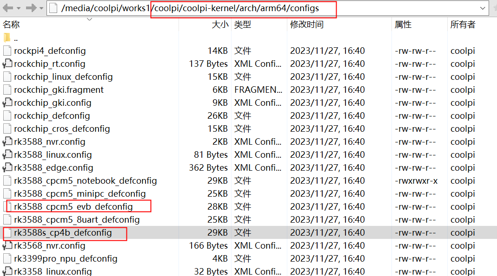Select the rk3588_cpcm5_8uart_defconfig file icon
This screenshot has height=276, width=497.
tap(7, 219)
